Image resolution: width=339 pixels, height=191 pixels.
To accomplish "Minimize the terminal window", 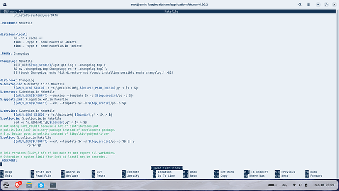I will [318, 4].
